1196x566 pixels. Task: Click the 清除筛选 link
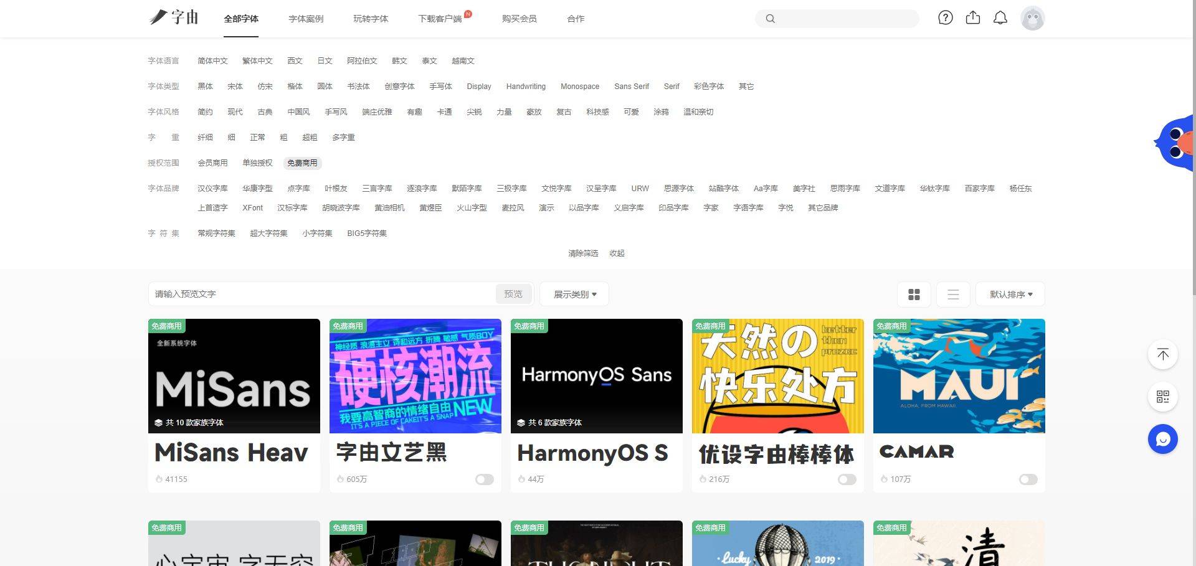pyautogui.click(x=583, y=253)
